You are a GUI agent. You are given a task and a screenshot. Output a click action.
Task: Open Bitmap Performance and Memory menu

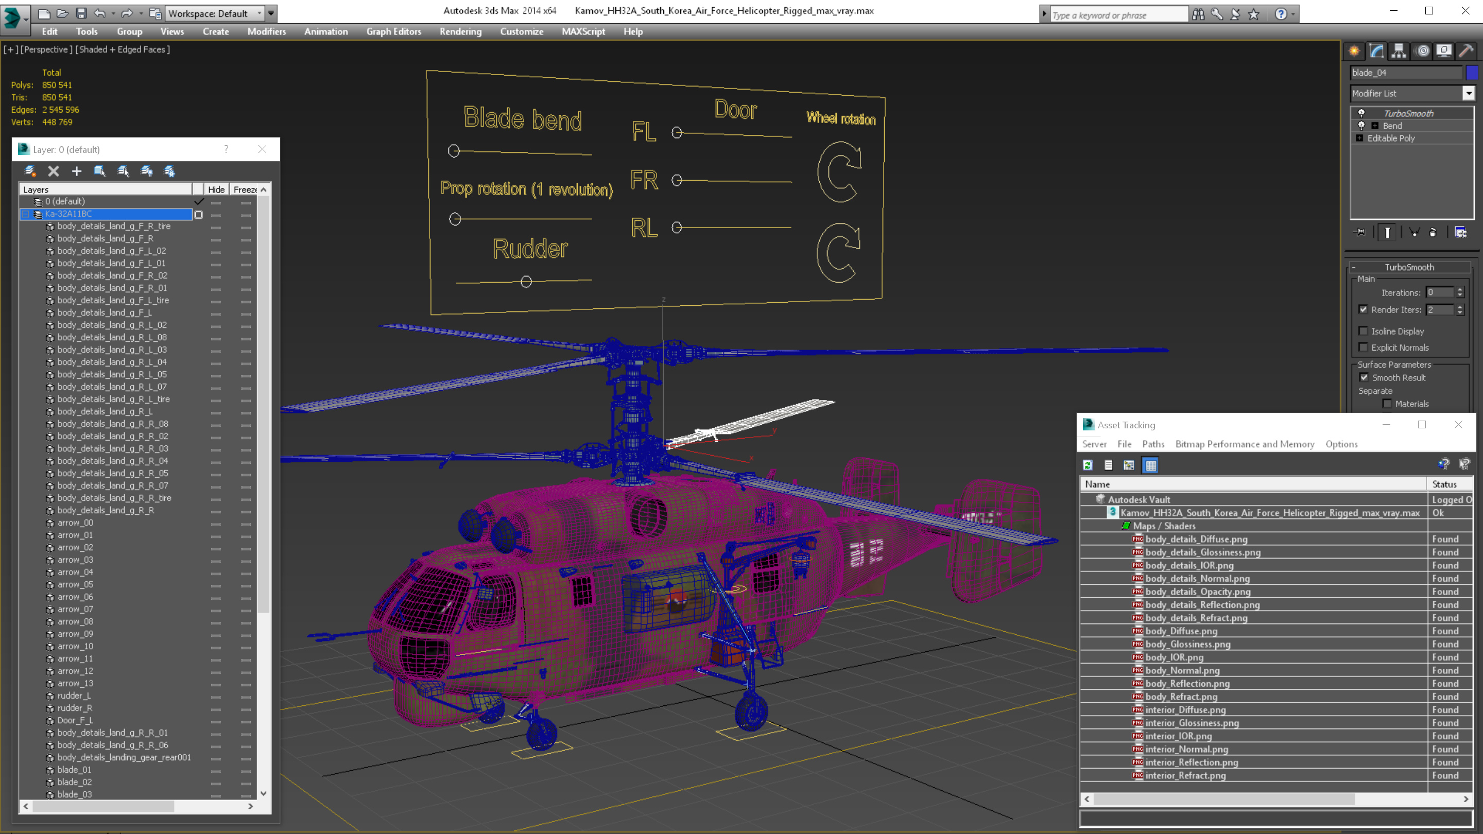coord(1245,444)
